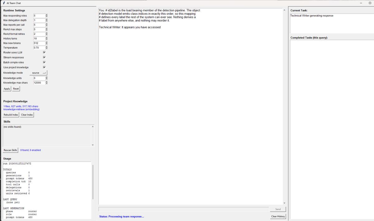Image resolution: width=374 pixels, height=221 pixels.
Task: Click the 'Completed Tasks (this query):' heading
Action: [x=309, y=38]
